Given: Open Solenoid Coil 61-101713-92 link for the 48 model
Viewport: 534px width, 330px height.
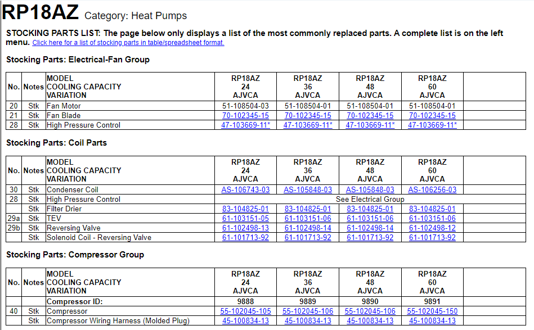Looking at the screenshot, I should pos(370,237).
